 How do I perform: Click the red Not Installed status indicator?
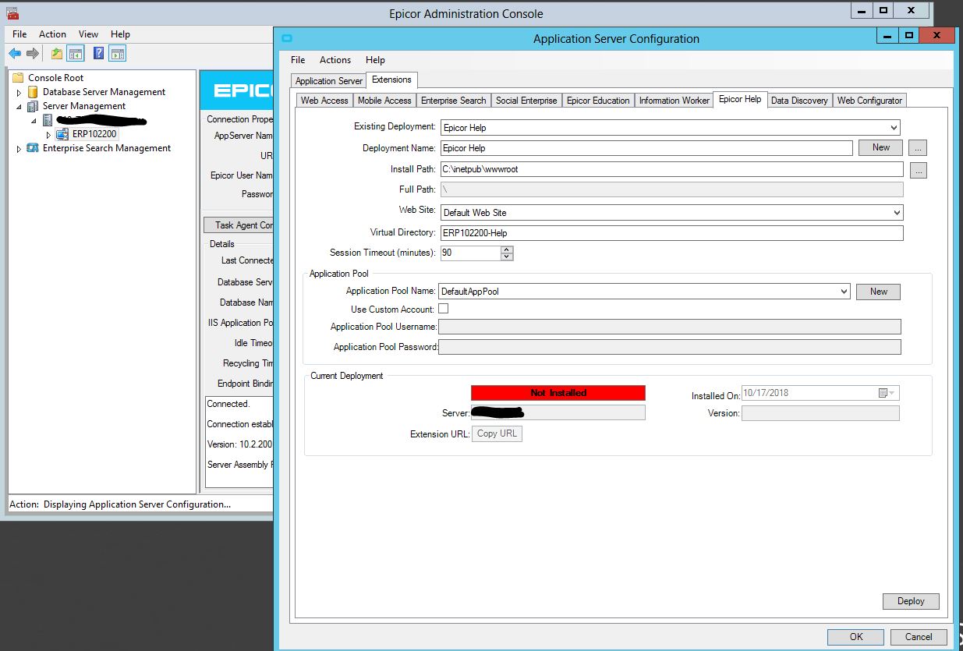tap(558, 393)
